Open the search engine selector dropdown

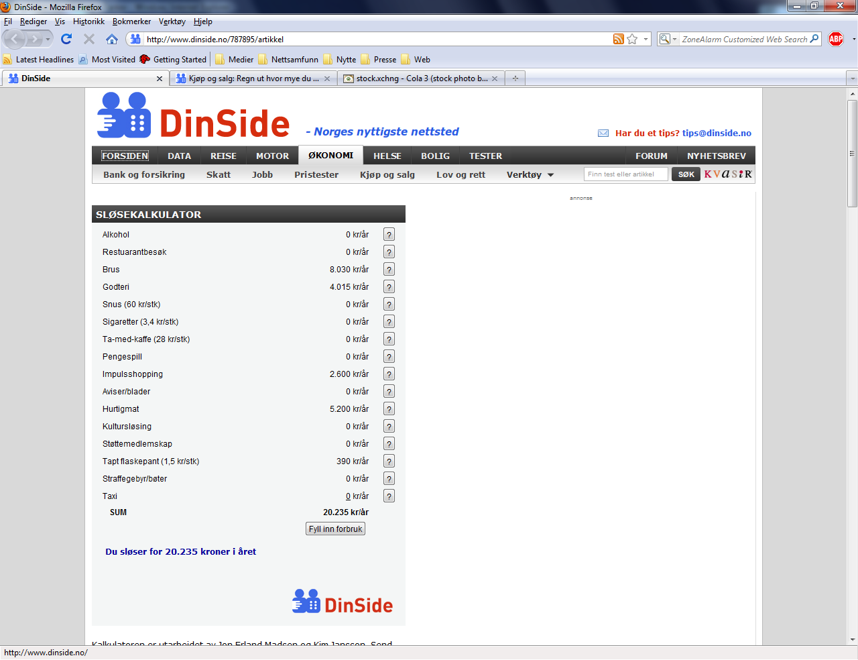coord(668,40)
